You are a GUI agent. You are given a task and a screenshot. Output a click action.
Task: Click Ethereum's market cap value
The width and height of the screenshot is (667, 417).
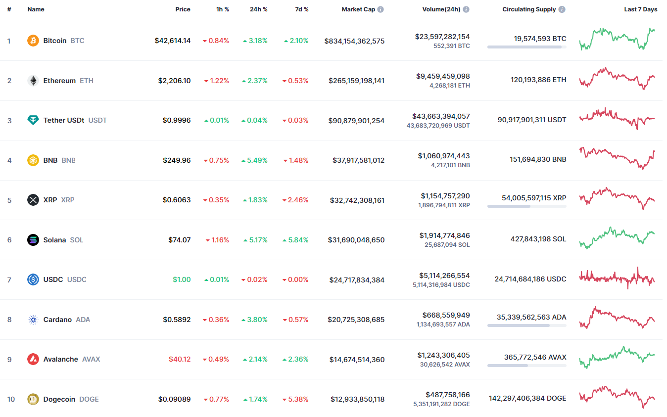point(356,81)
